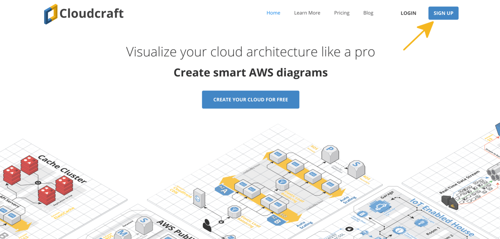The width and height of the screenshot is (500, 239).
Task: Click Create Your Cloud For Free button
Action: click(250, 100)
